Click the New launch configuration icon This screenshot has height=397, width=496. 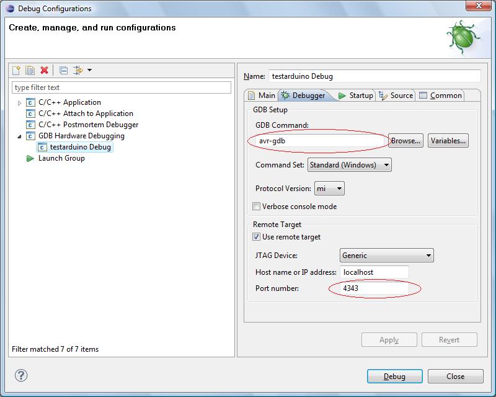(x=17, y=70)
